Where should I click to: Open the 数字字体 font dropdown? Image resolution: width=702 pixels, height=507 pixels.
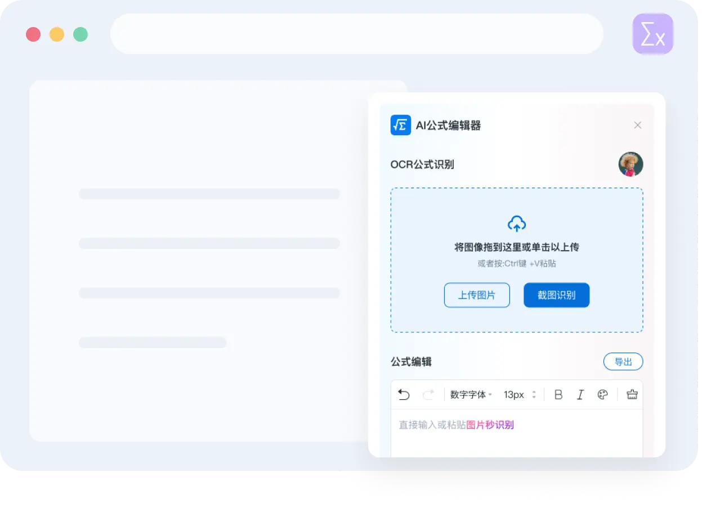[x=471, y=394]
